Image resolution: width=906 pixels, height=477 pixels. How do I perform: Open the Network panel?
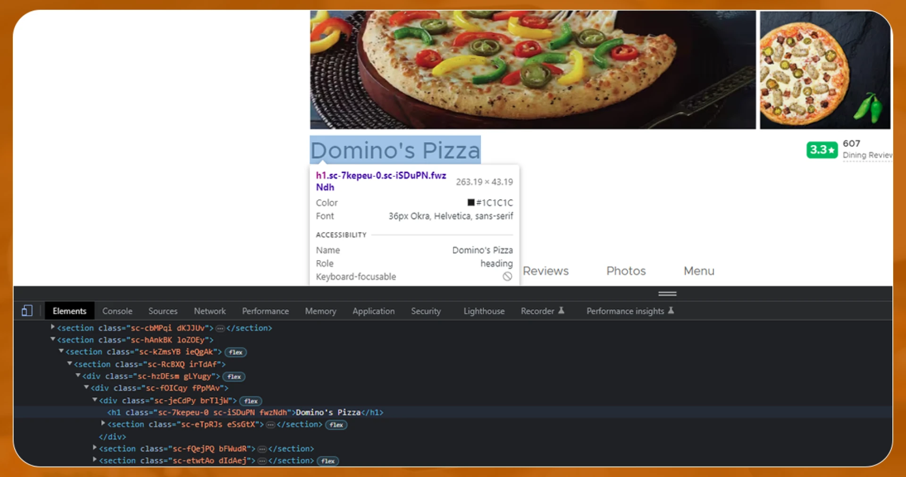210,311
